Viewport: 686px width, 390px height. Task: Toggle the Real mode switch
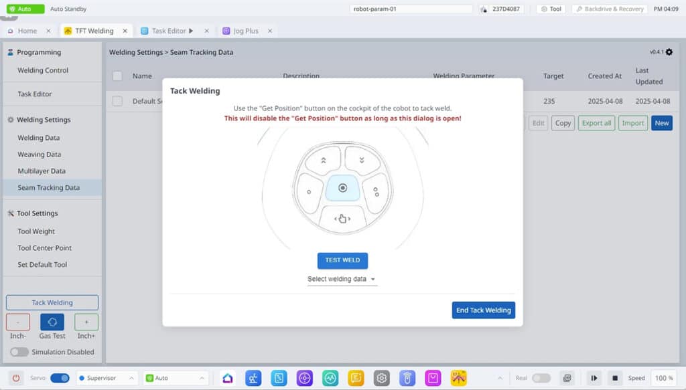click(541, 378)
